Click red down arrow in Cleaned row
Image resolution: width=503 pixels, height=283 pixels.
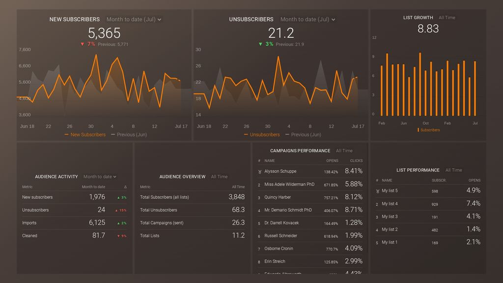[x=118, y=236]
